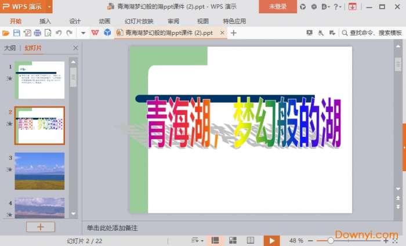
Task: Click the open folder icon in toolbar
Action: coord(6,33)
